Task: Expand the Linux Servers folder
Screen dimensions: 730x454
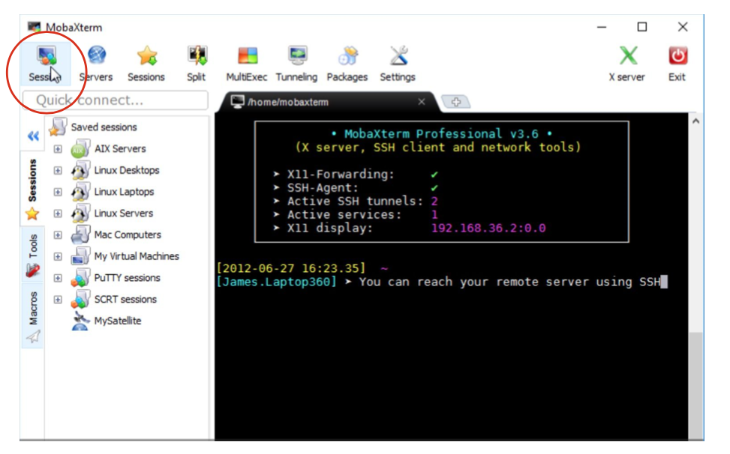Action: click(x=58, y=214)
